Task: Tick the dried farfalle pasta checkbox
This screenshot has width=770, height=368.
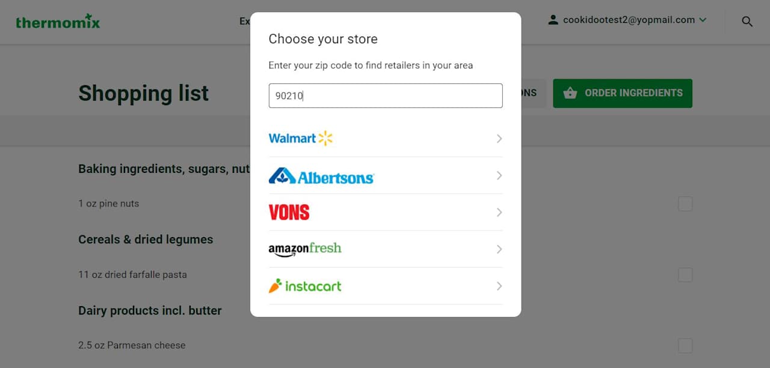Action: [685, 275]
